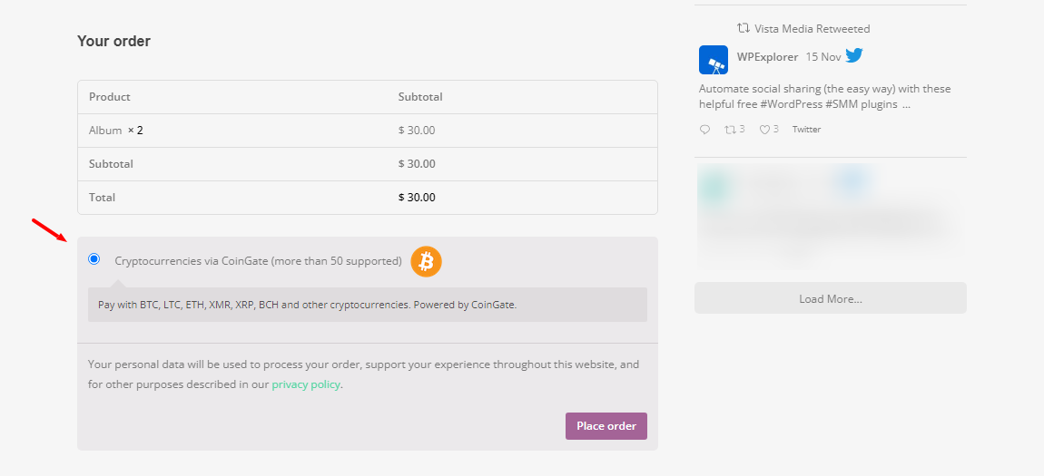1044x476 pixels.
Task: Open the privacy policy link
Action: pos(306,384)
